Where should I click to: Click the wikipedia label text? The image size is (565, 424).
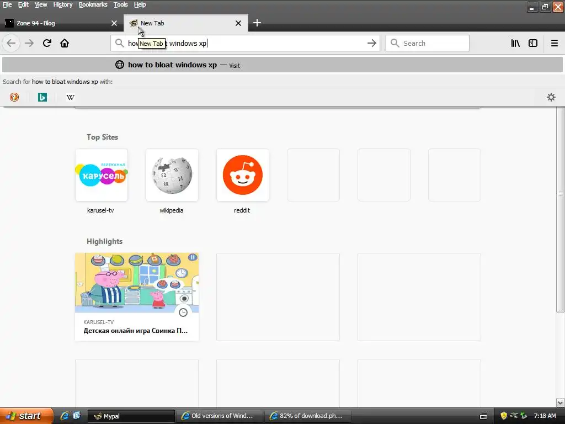pos(172,210)
